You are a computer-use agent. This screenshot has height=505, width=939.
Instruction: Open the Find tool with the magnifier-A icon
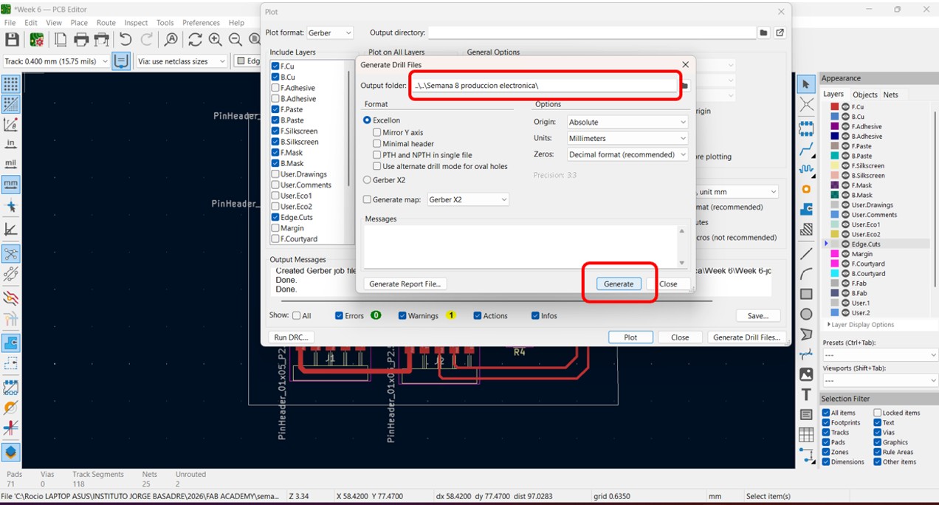tap(171, 40)
